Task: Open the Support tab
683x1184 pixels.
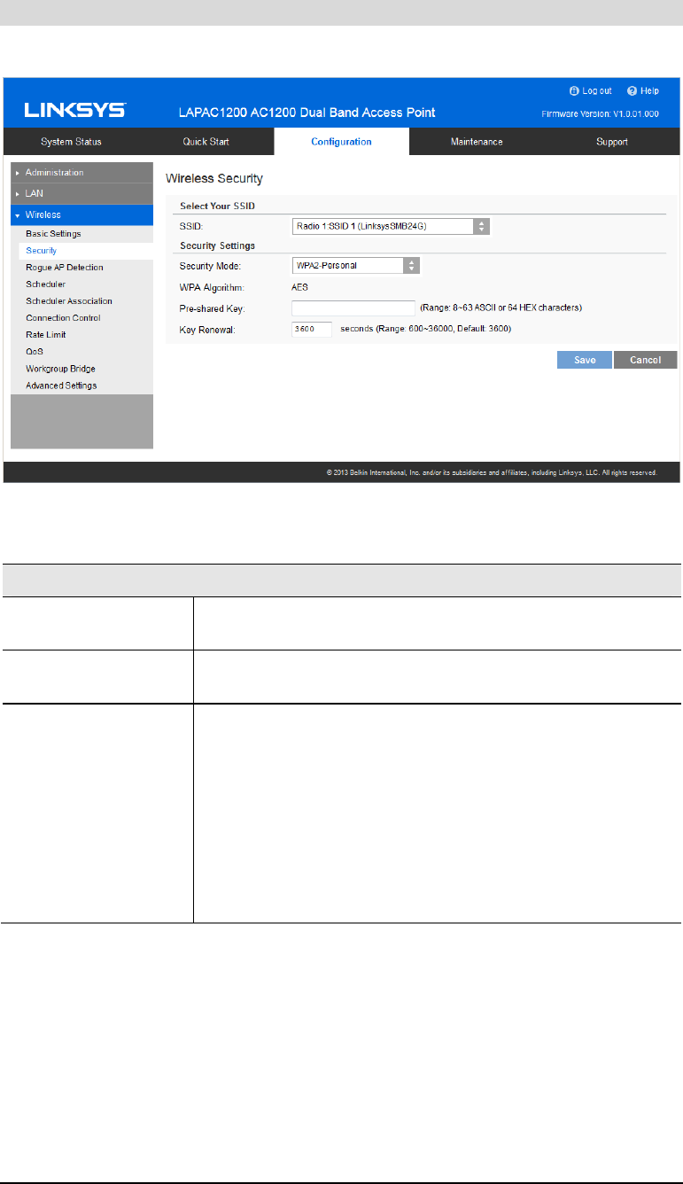Action: click(x=612, y=142)
